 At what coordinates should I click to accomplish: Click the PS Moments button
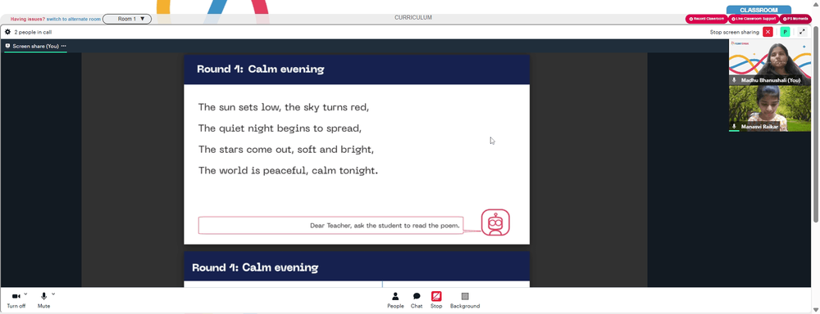[x=795, y=19]
